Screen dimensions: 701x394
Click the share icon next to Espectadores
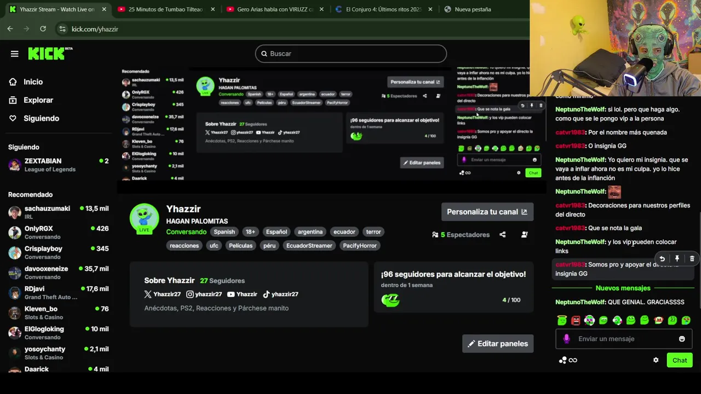point(502,235)
